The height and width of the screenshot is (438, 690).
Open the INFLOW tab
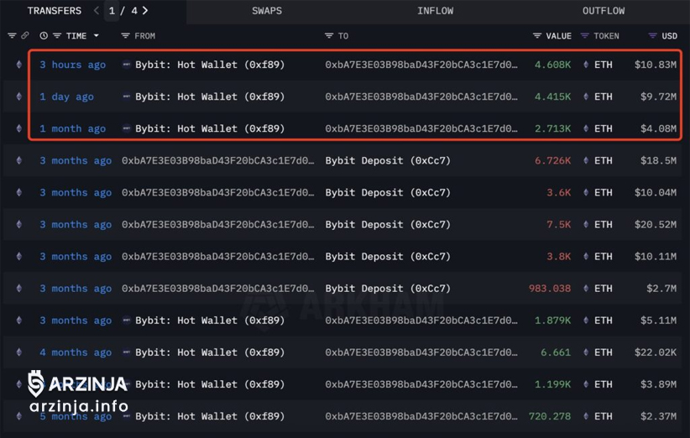coord(435,11)
